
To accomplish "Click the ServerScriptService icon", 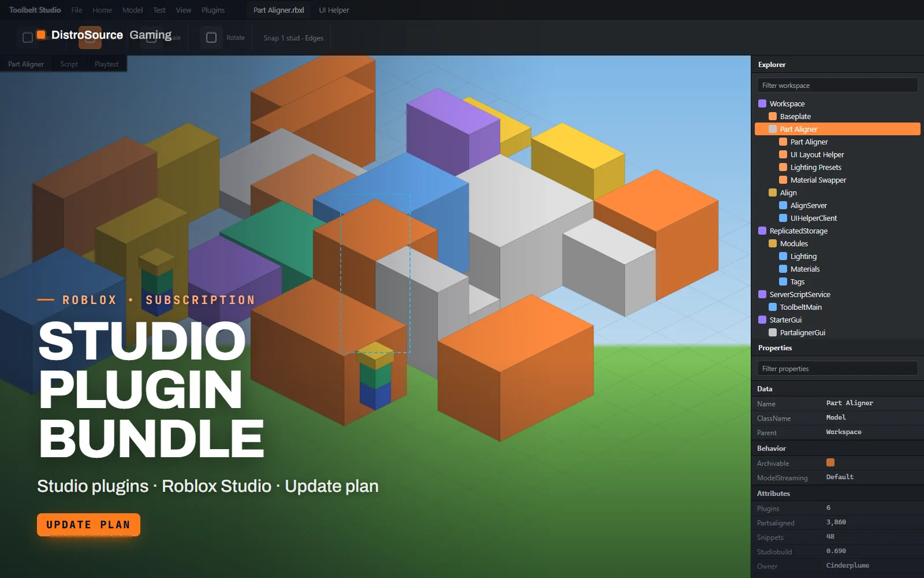I will tap(762, 294).
